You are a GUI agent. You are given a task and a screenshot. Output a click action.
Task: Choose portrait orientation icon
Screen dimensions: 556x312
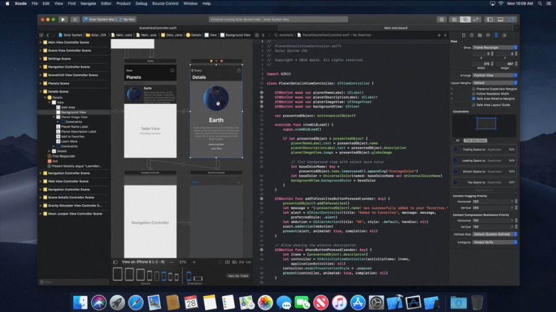pos(189,276)
